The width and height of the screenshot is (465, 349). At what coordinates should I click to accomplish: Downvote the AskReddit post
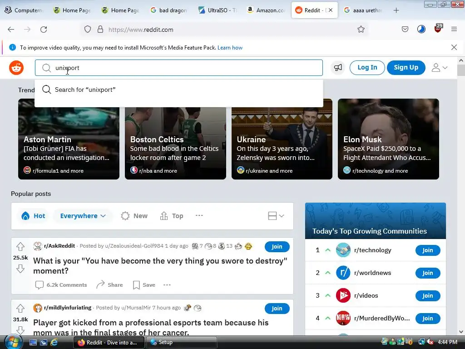point(20,269)
